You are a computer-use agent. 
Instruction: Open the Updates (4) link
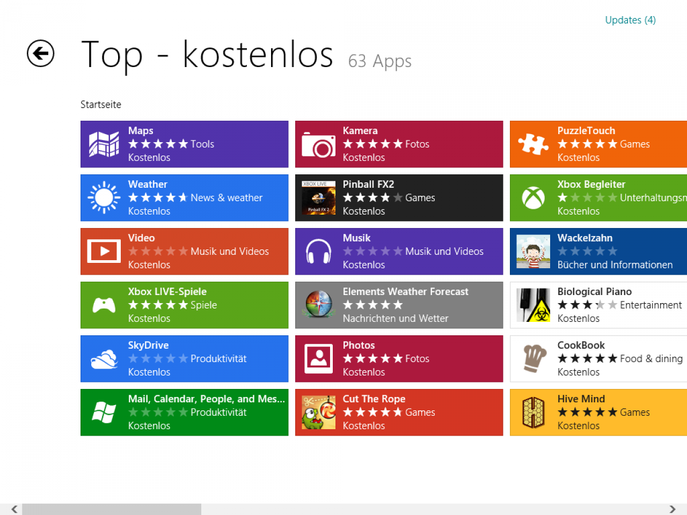pos(630,20)
